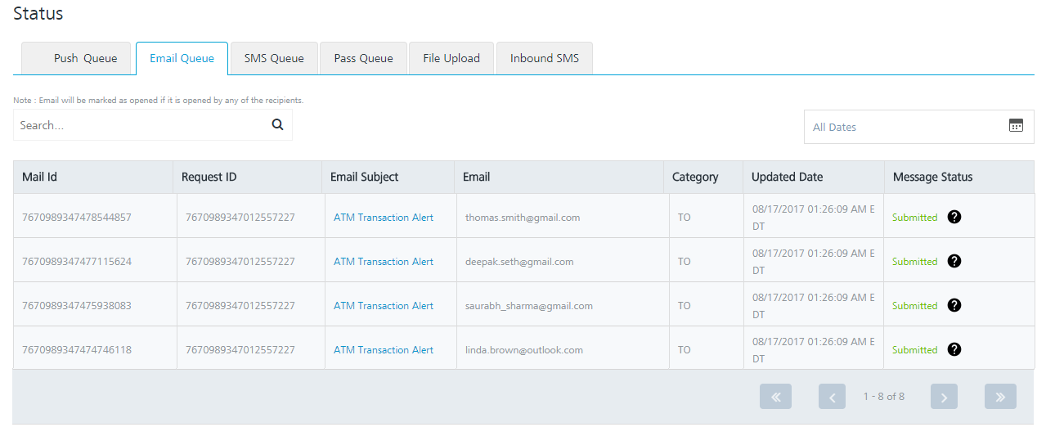Click help icon for saurabh_sharma status
The image size is (1037, 427).
pos(954,305)
